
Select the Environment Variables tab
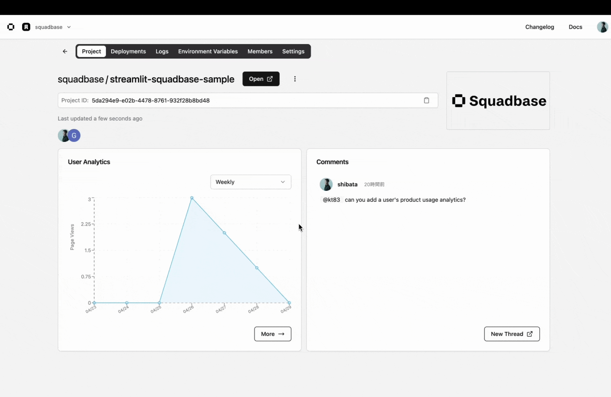tap(208, 51)
